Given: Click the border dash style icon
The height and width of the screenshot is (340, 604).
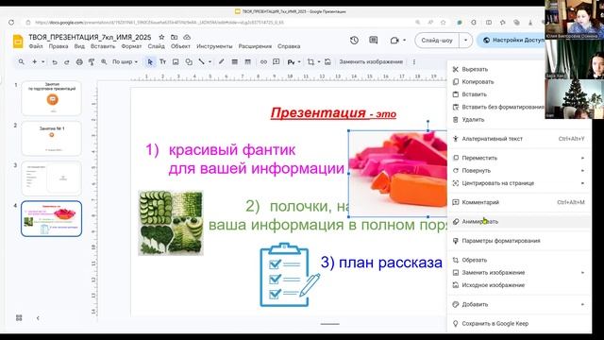Looking at the screenshot, I should [x=247, y=61].
